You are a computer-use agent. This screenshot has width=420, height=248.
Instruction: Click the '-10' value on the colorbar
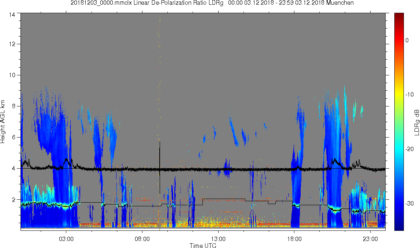(409, 94)
